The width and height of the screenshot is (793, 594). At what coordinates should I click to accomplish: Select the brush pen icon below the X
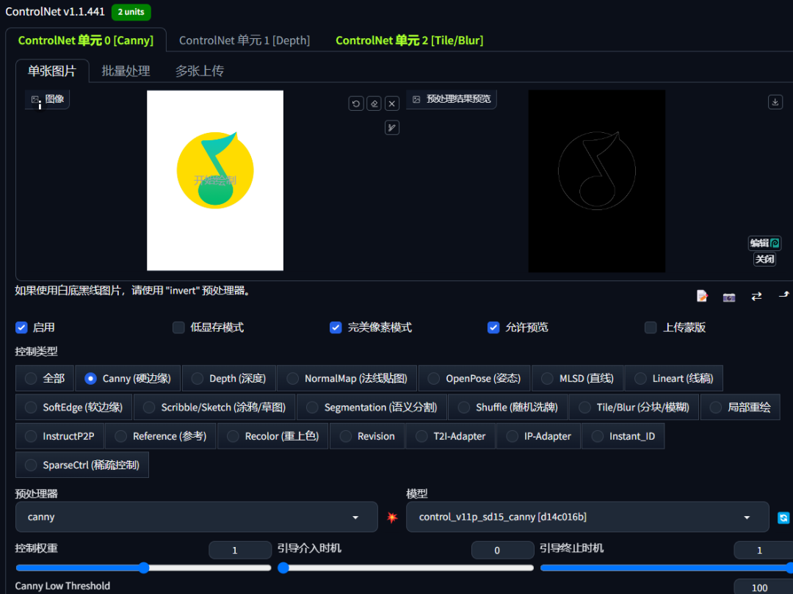tap(392, 128)
